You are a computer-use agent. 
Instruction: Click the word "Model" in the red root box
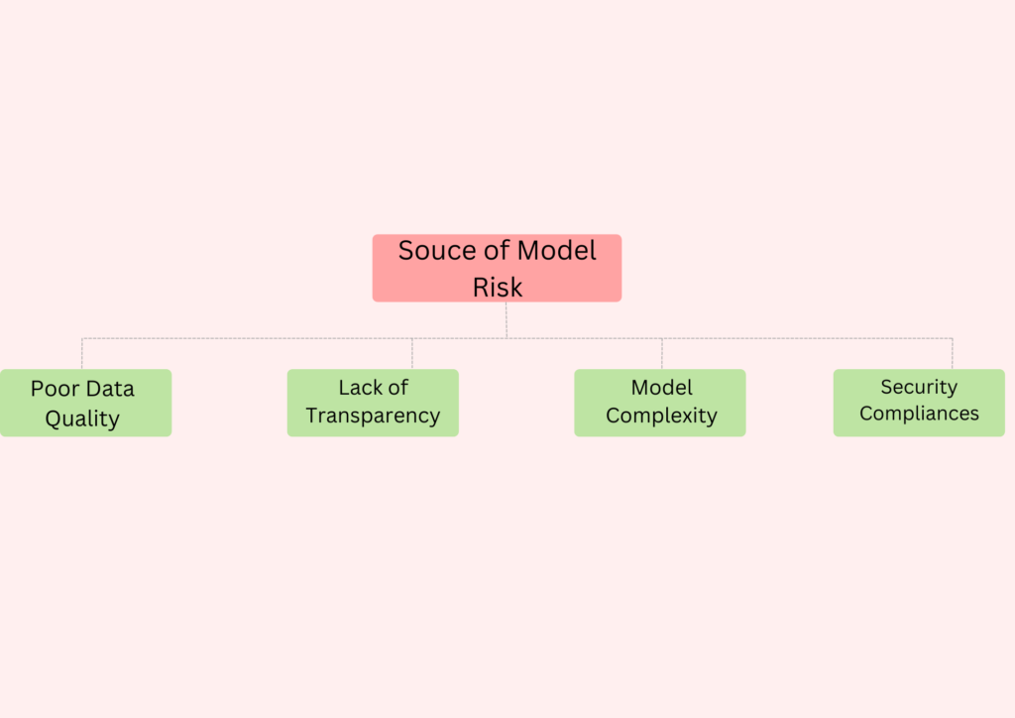557,251
